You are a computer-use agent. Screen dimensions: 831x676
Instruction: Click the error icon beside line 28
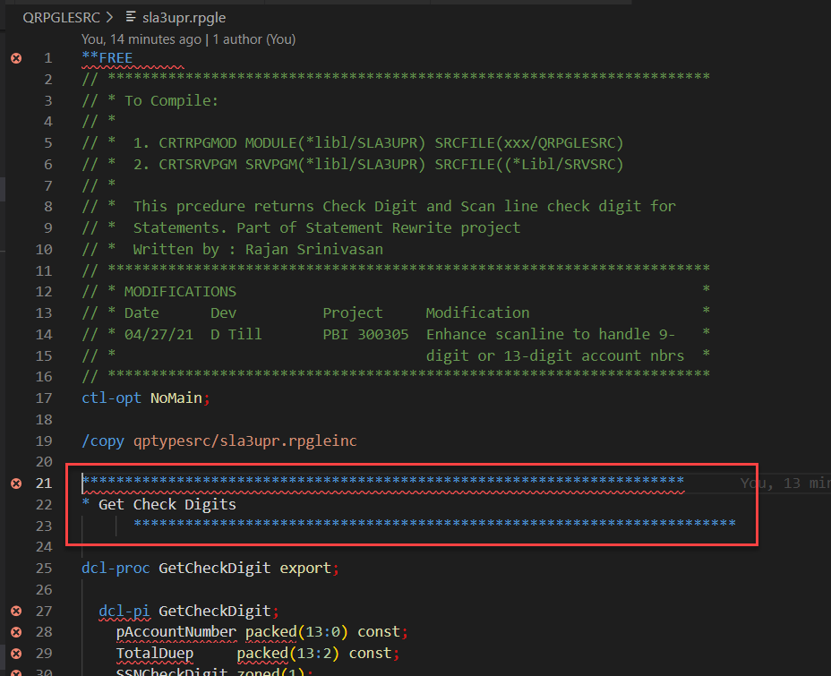coord(15,631)
